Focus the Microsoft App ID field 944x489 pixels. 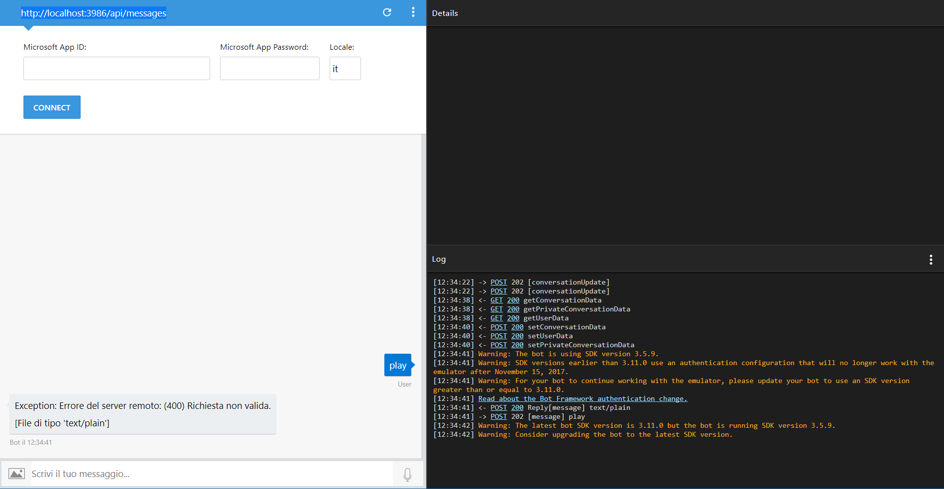coord(117,69)
